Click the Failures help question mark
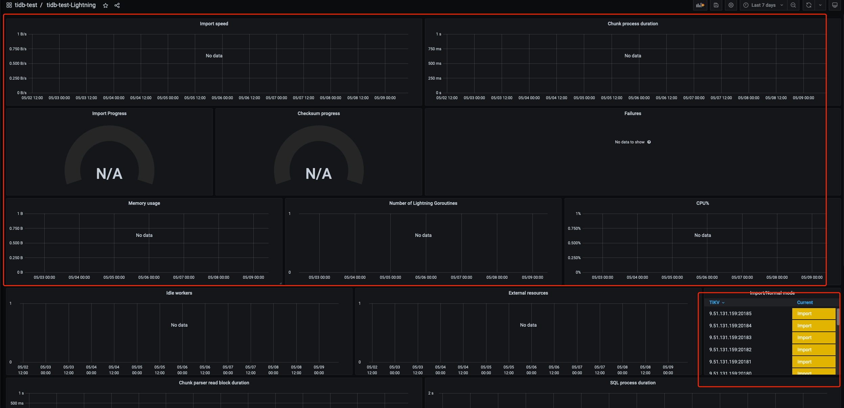 [649, 142]
